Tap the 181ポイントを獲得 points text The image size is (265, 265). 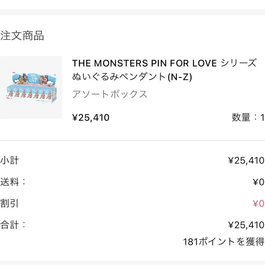(223, 242)
